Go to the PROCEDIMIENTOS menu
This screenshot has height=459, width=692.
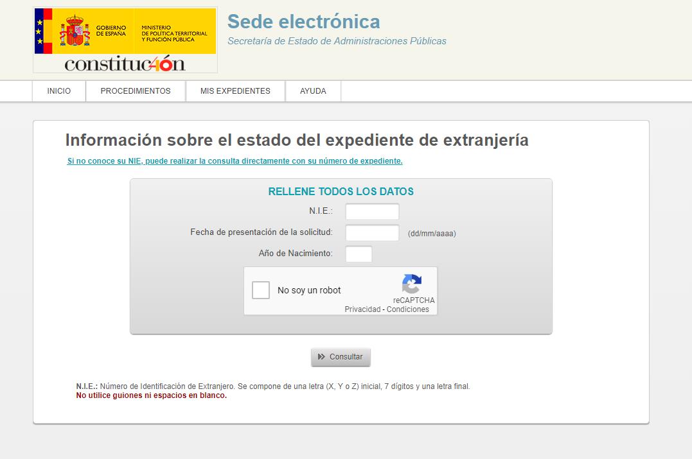(136, 91)
